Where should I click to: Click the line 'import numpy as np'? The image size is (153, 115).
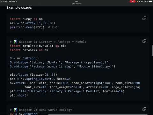click(x=26, y=19)
